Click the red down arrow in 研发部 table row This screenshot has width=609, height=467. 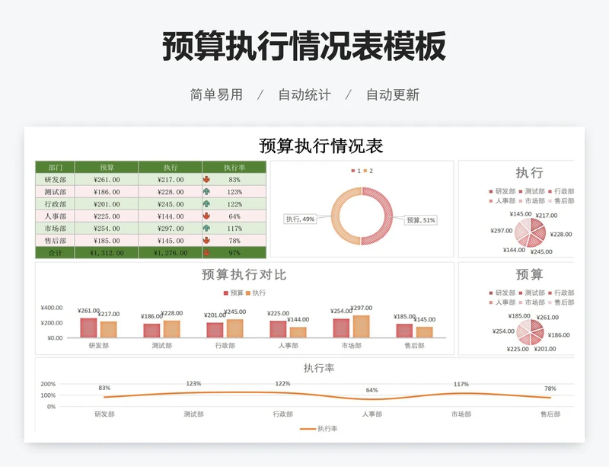click(206, 179)
